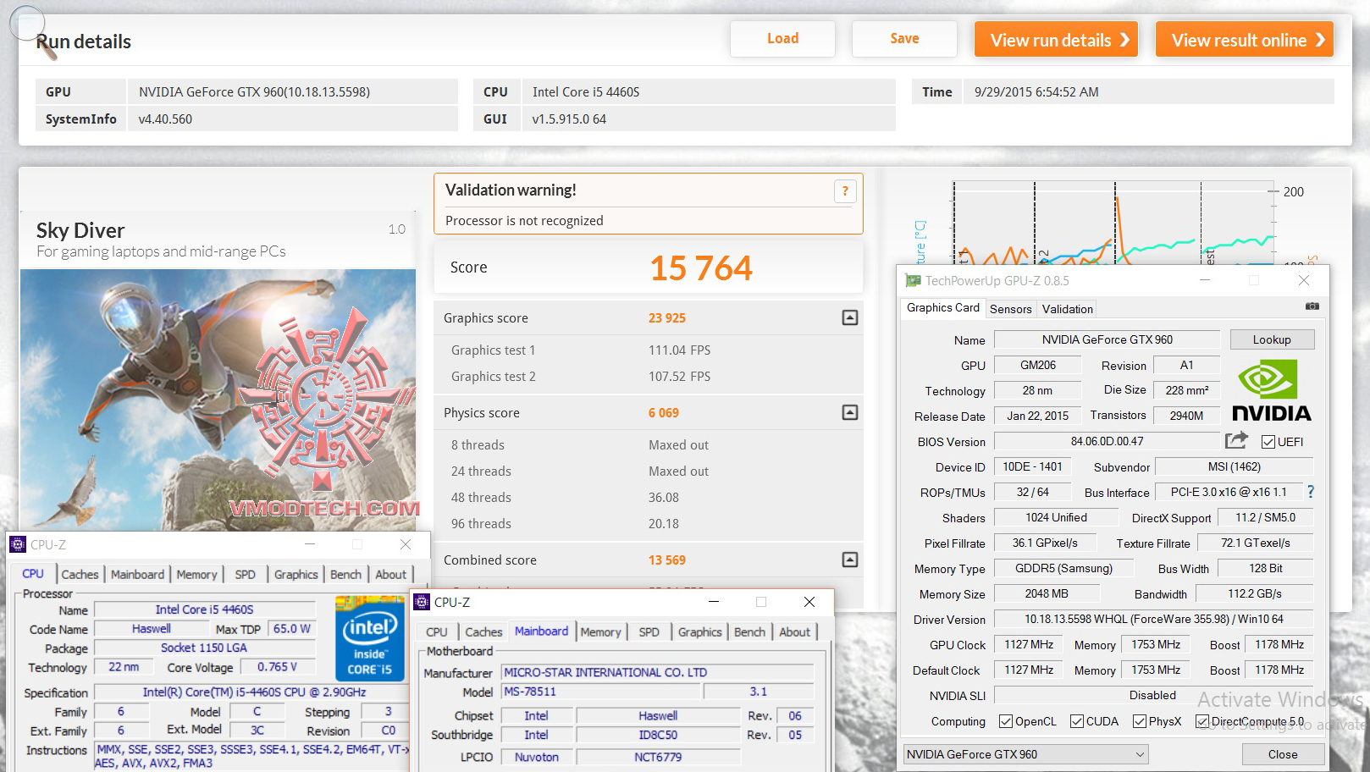Click the Lookup button in GPU-Z
1370x772 pixels.
(1272, 339)
